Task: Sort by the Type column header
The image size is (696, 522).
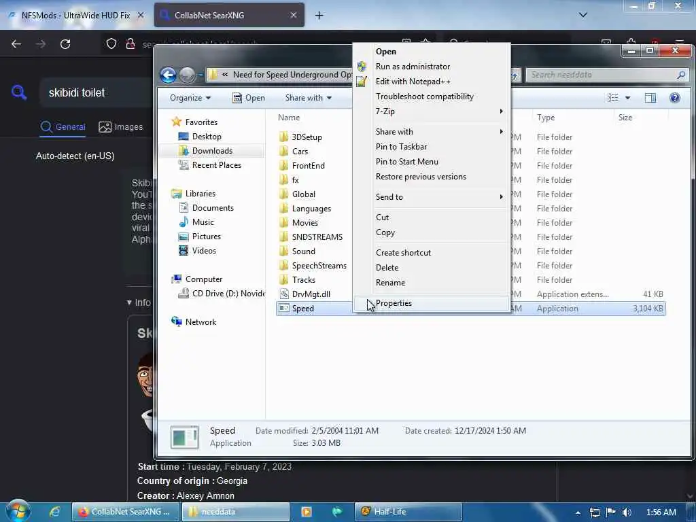Action: (546, 118)
